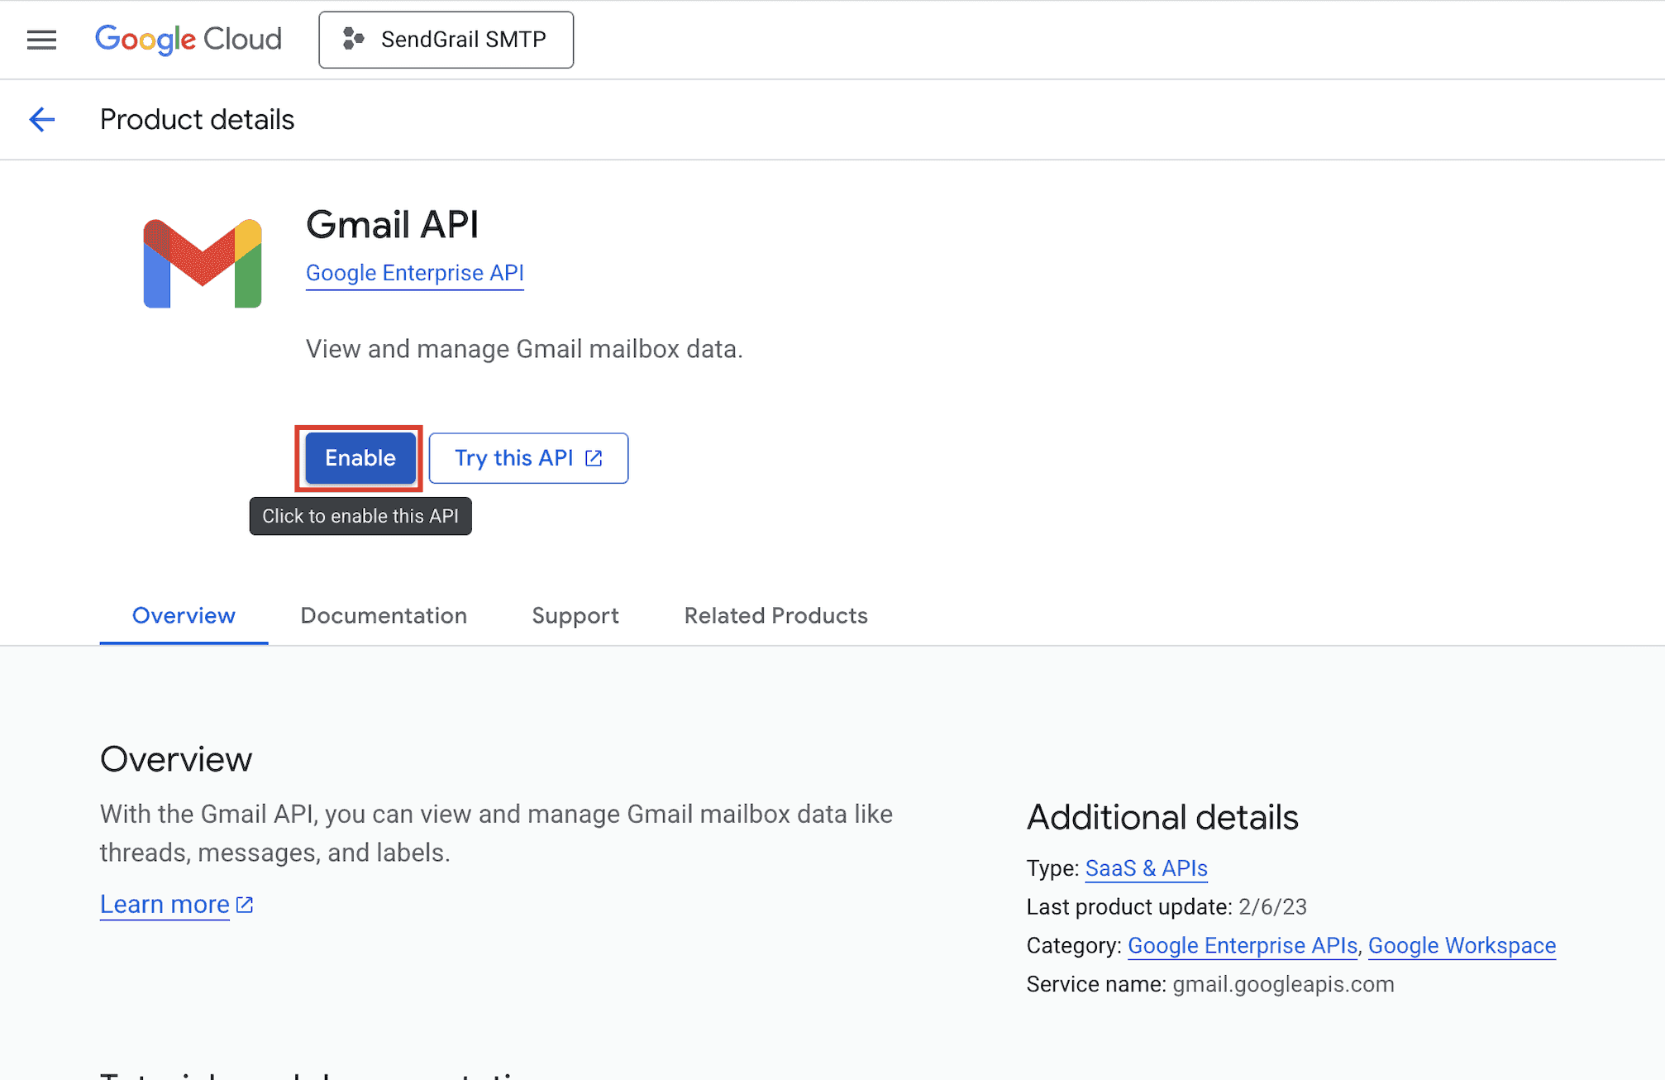Open the hamburger navigation menu
The image size is (1665, 1080).
point(41,40)
